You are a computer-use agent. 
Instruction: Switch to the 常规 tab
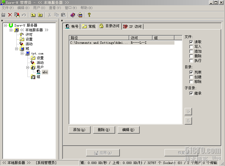(x=89, y=26)
